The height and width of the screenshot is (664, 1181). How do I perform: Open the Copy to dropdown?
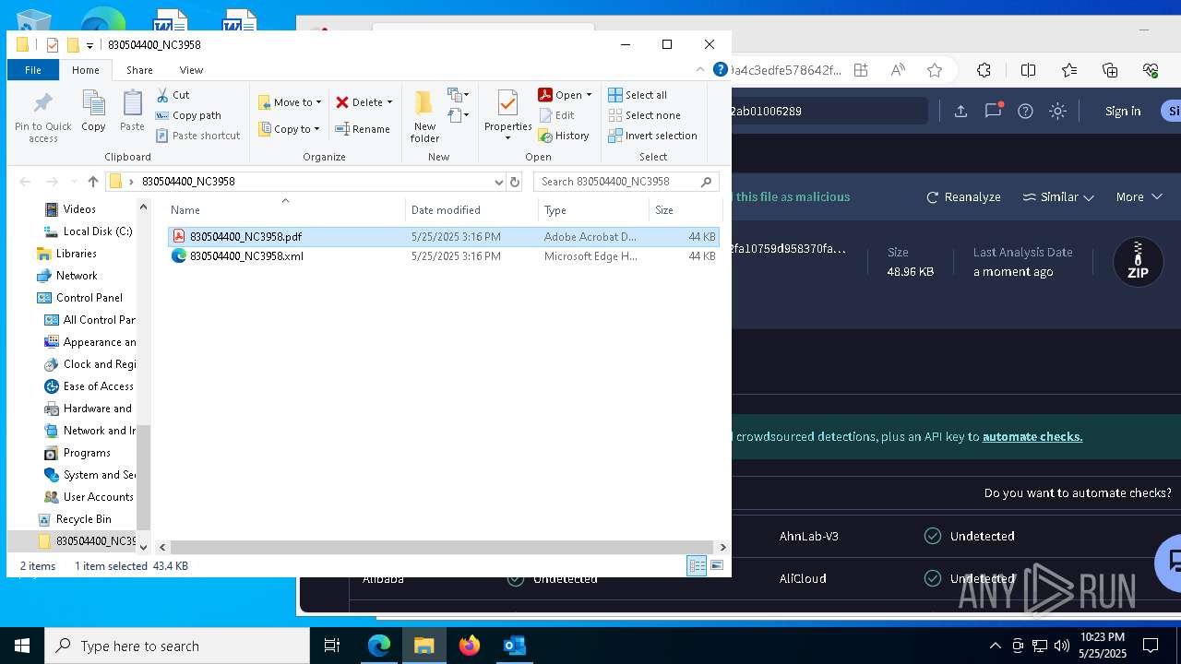[289, 129]
